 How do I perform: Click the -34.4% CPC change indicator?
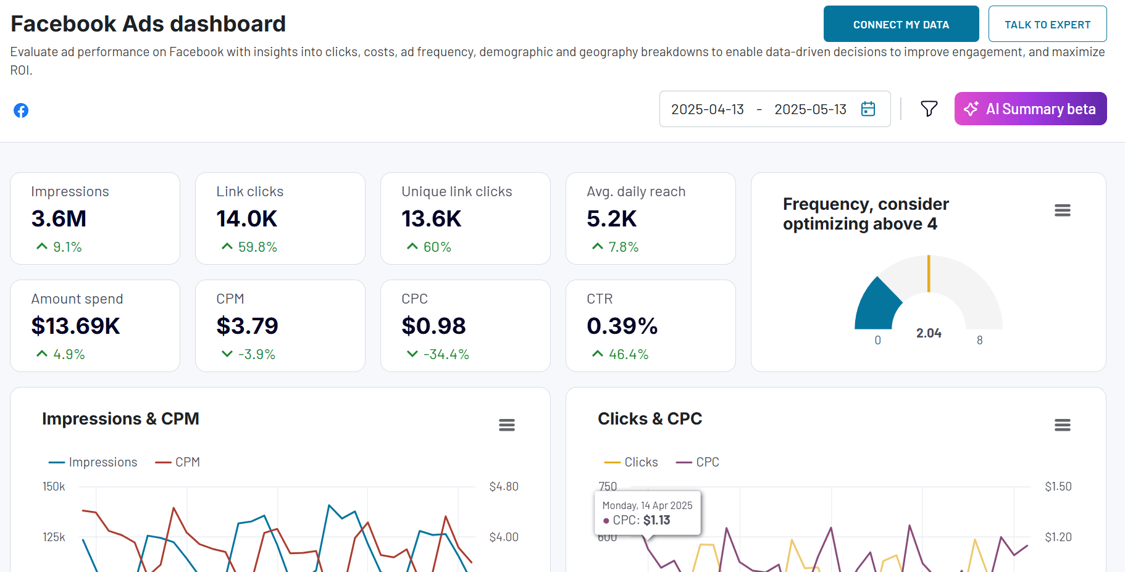pyautogui.click(x=438, y=354)
